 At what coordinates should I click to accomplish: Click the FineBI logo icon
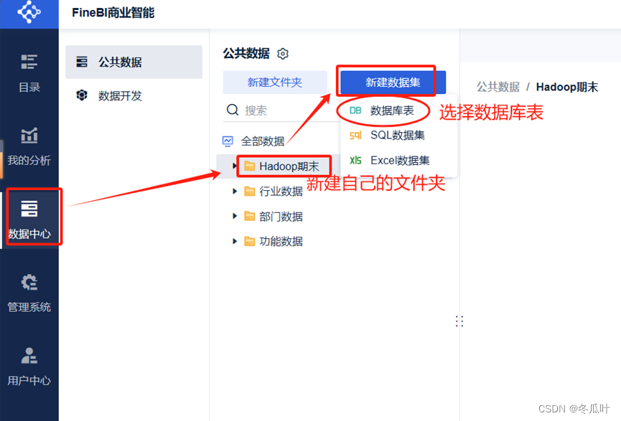pos(29,12)
